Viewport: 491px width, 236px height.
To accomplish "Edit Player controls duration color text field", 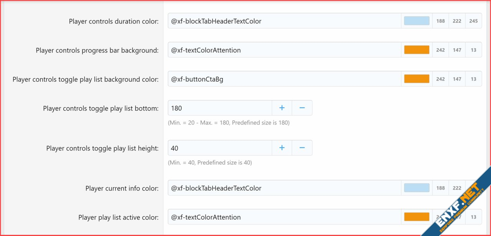I will (286, 21).
